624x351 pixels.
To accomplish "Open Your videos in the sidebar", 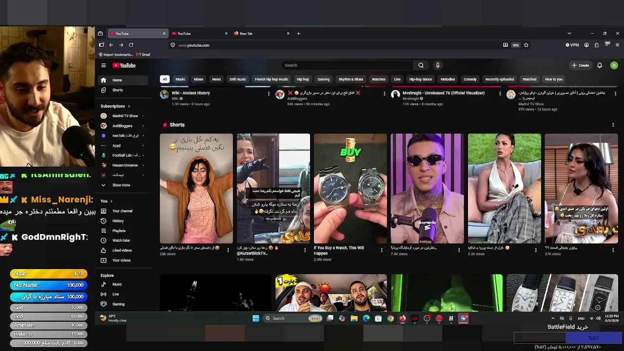I will [123, 260].
